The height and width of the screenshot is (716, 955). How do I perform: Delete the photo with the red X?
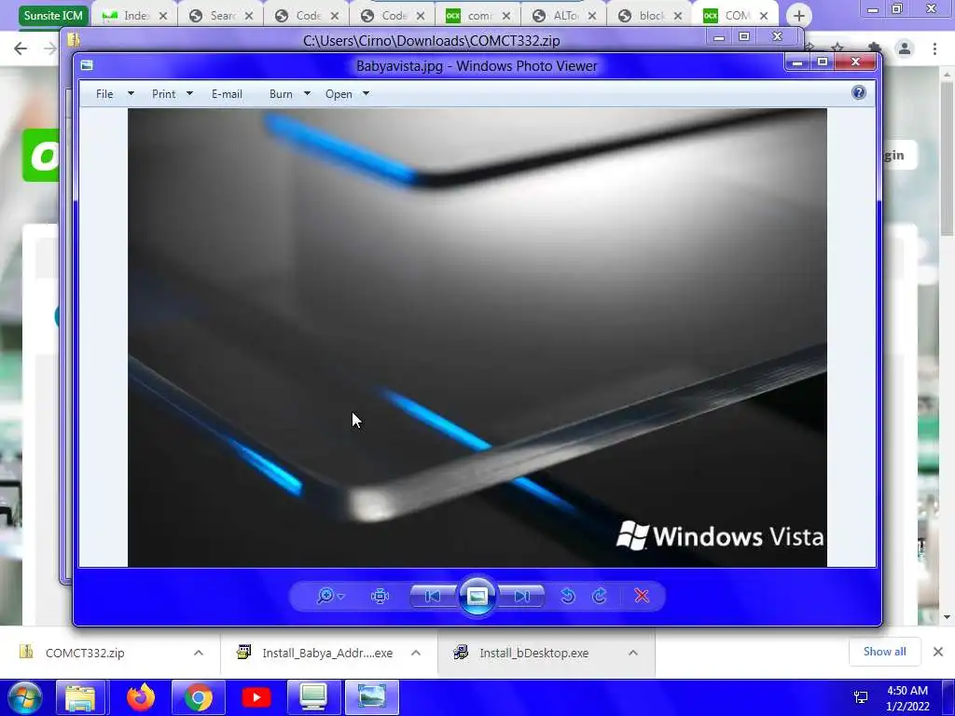point(642,596)
